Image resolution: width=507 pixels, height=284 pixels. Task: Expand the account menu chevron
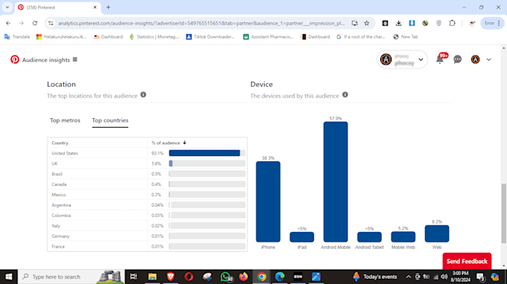point(488,59)
